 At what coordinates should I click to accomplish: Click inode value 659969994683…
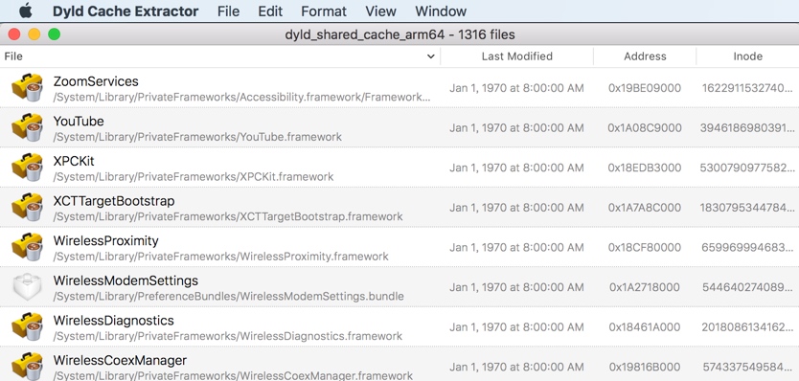[747, 247]
